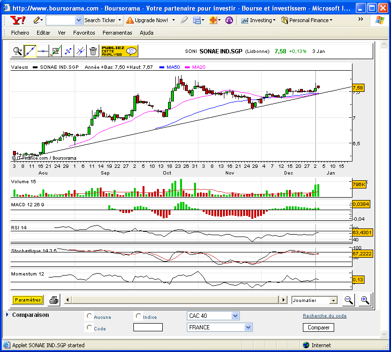The width and height of the screenshot is (391, 352).
Task: Zoom out the chart with minus magnifier
Action: click(349, 300)
